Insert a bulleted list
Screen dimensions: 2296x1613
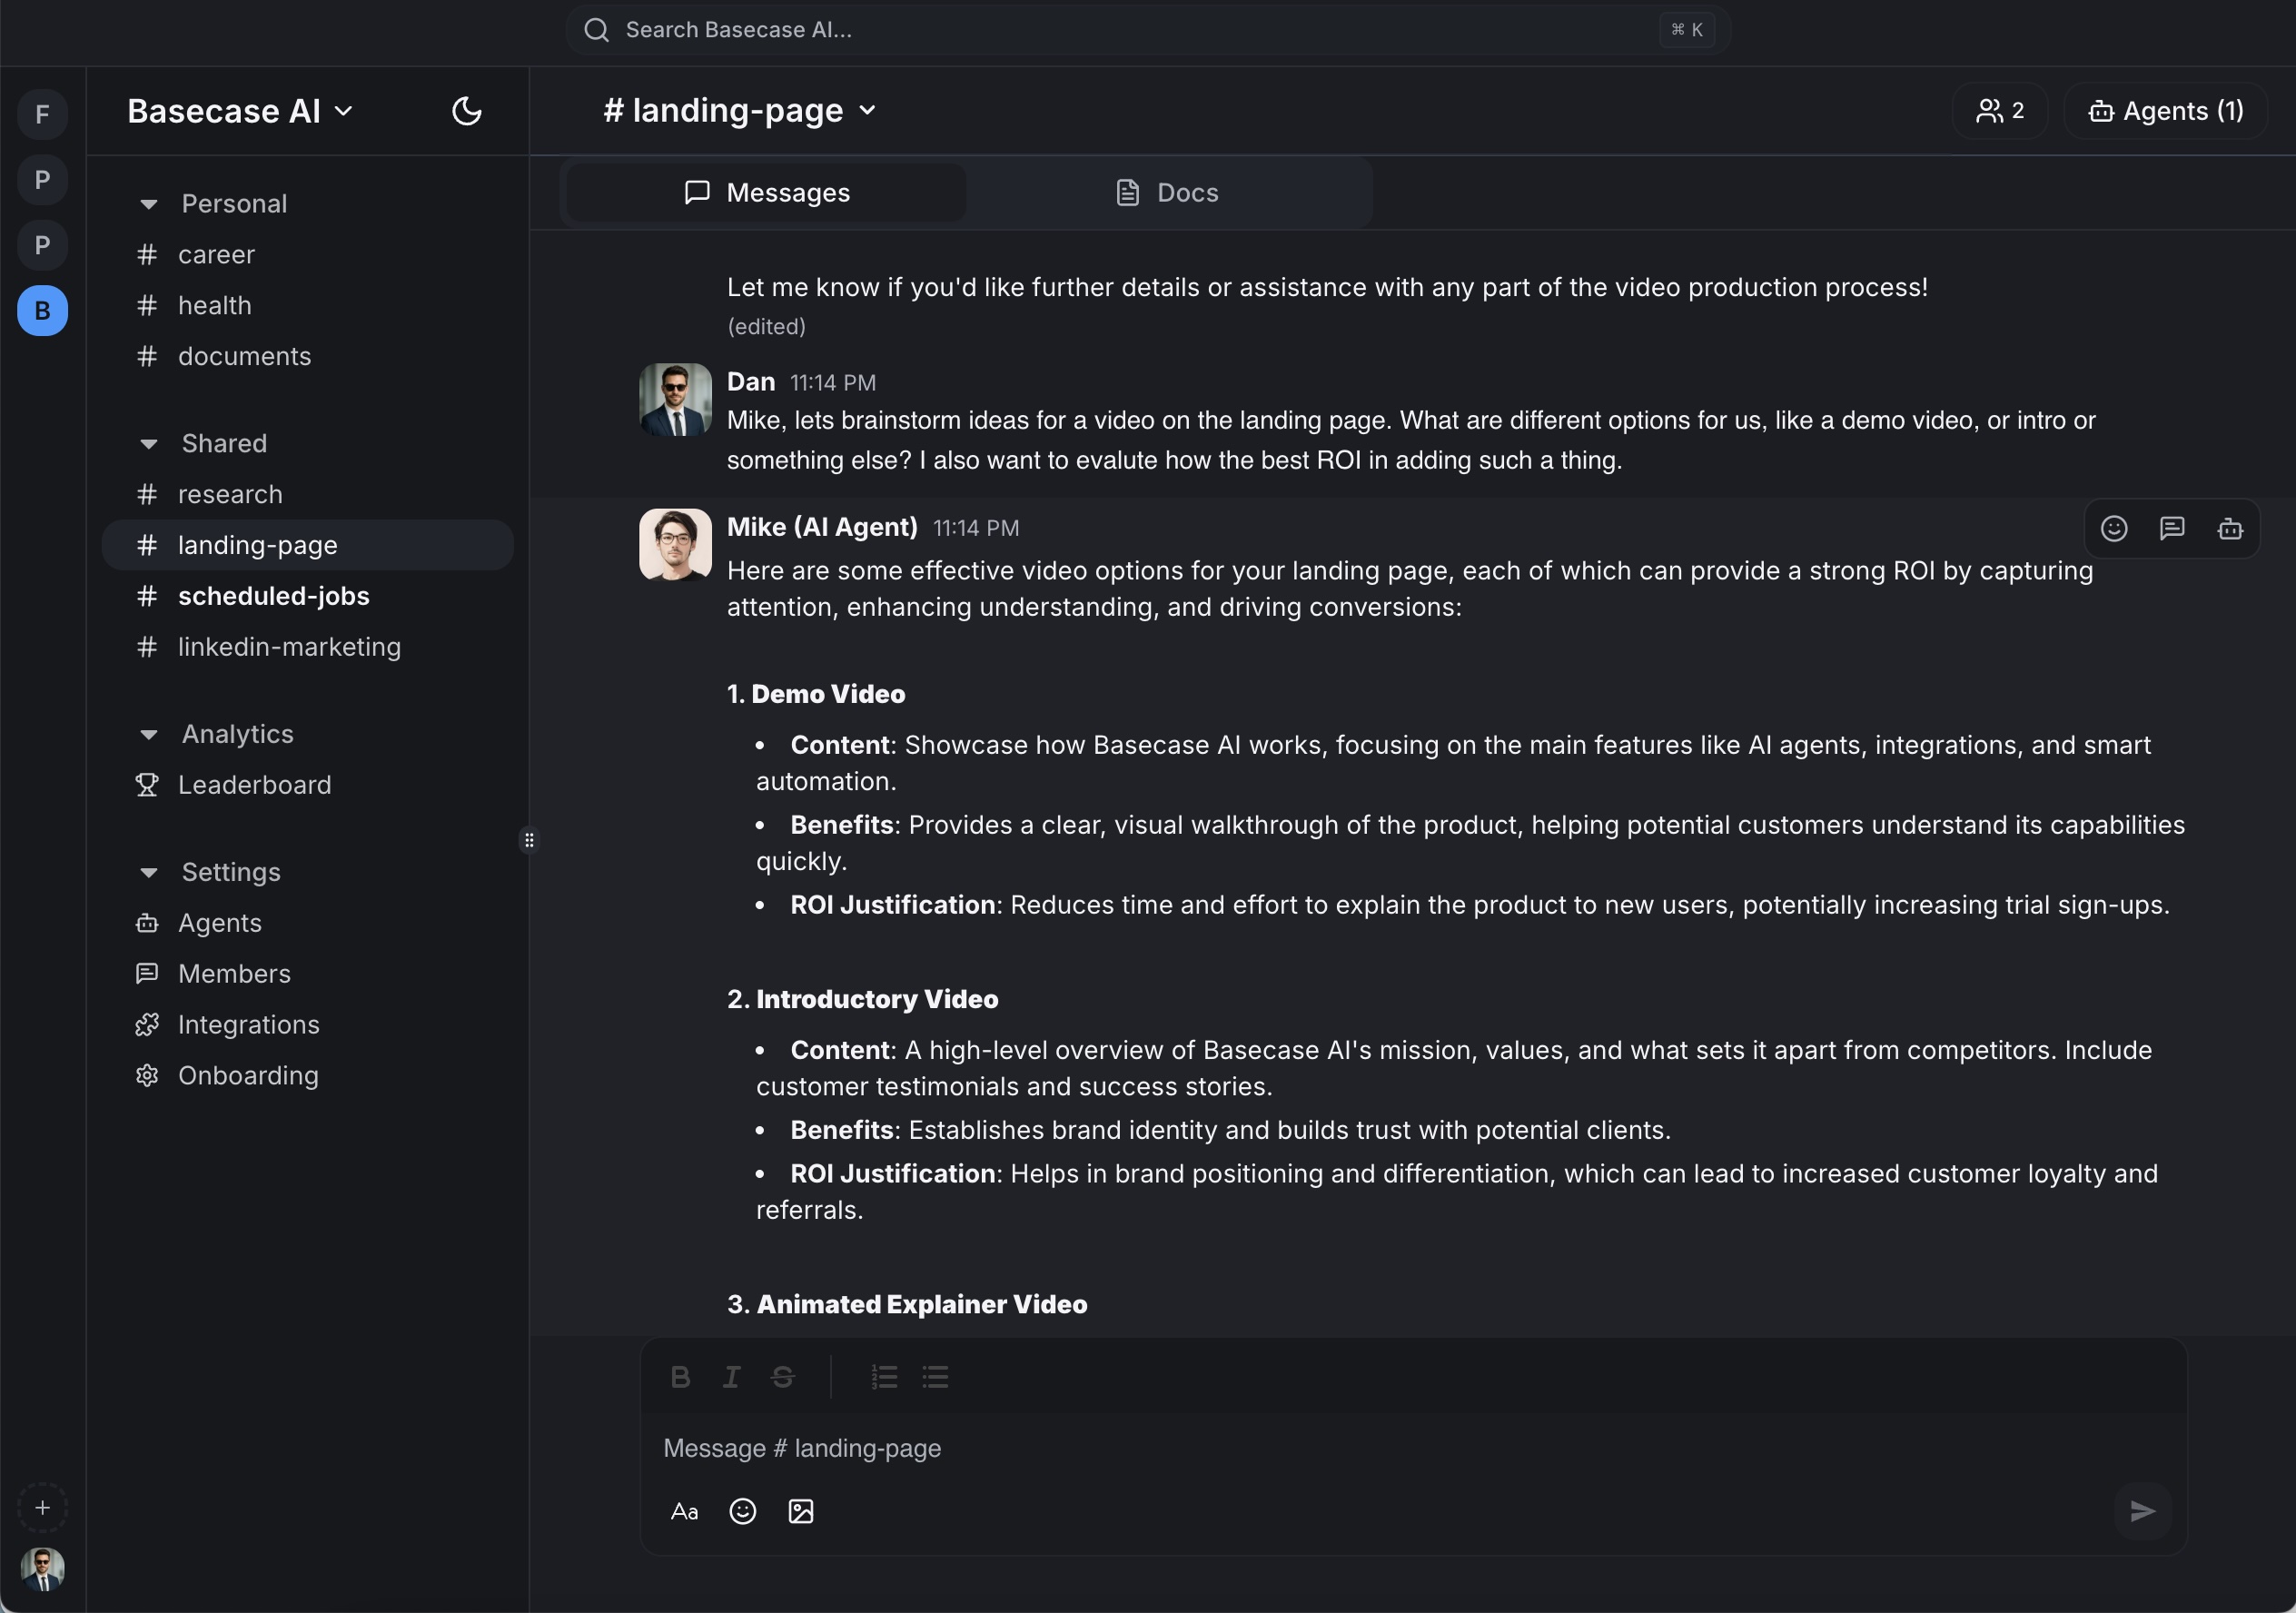[x=935, y=1378]
